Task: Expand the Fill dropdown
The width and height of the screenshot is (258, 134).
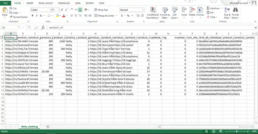Action: click(214, 13)
